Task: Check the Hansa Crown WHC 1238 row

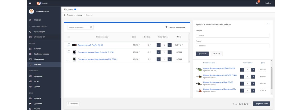Action: [x=69, y=52]
